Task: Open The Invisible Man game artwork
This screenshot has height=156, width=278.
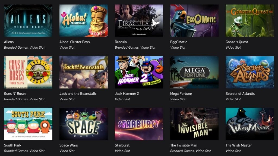Action: (x=194, y=124)
